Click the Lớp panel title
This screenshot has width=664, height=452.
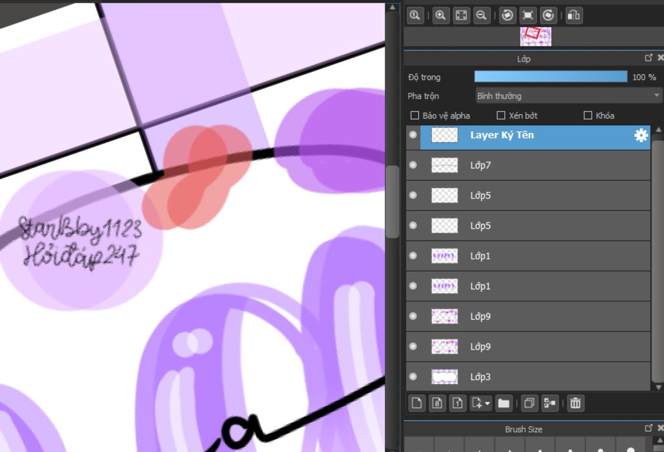[524, 59]
